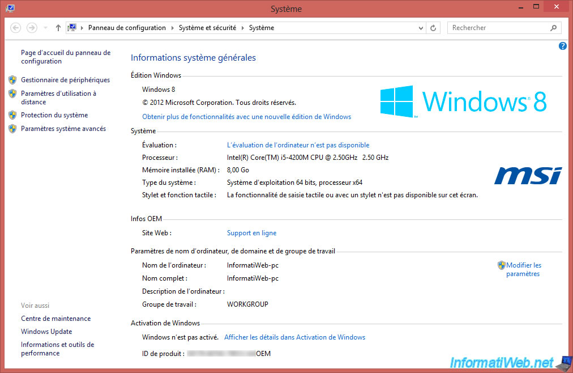Select Panneau de configuration in breadcrumb
The height and width of the screenshot is (373, 573).
(x=127, y=28)
